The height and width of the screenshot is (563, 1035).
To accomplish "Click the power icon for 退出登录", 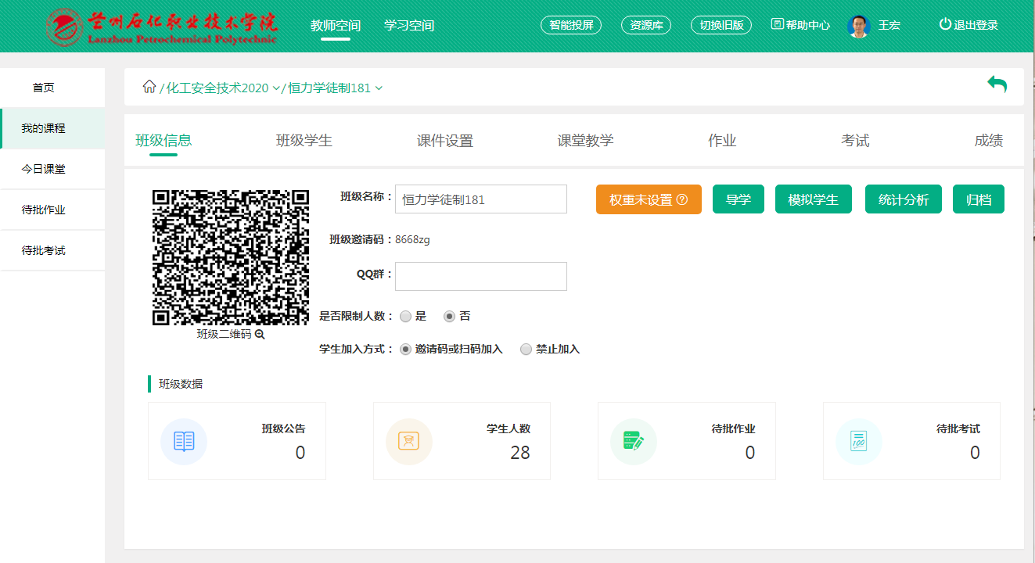I will pyautogui.click(x=945, y=24).
